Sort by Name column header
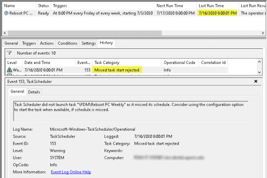Image resolution: width=267 pixels, height=178 pixels. pyautogui.click(x=19, y=6)
